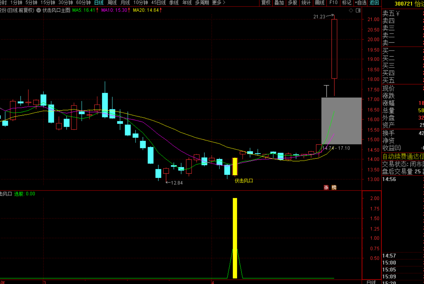Click the 14:56 tick time entry
Viewport: 424px width, 284px height.
pos(389,179)
